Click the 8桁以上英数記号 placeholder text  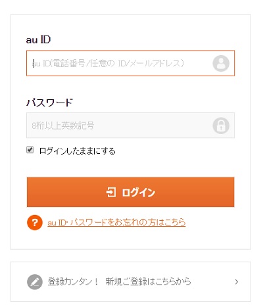pos(63,126)
